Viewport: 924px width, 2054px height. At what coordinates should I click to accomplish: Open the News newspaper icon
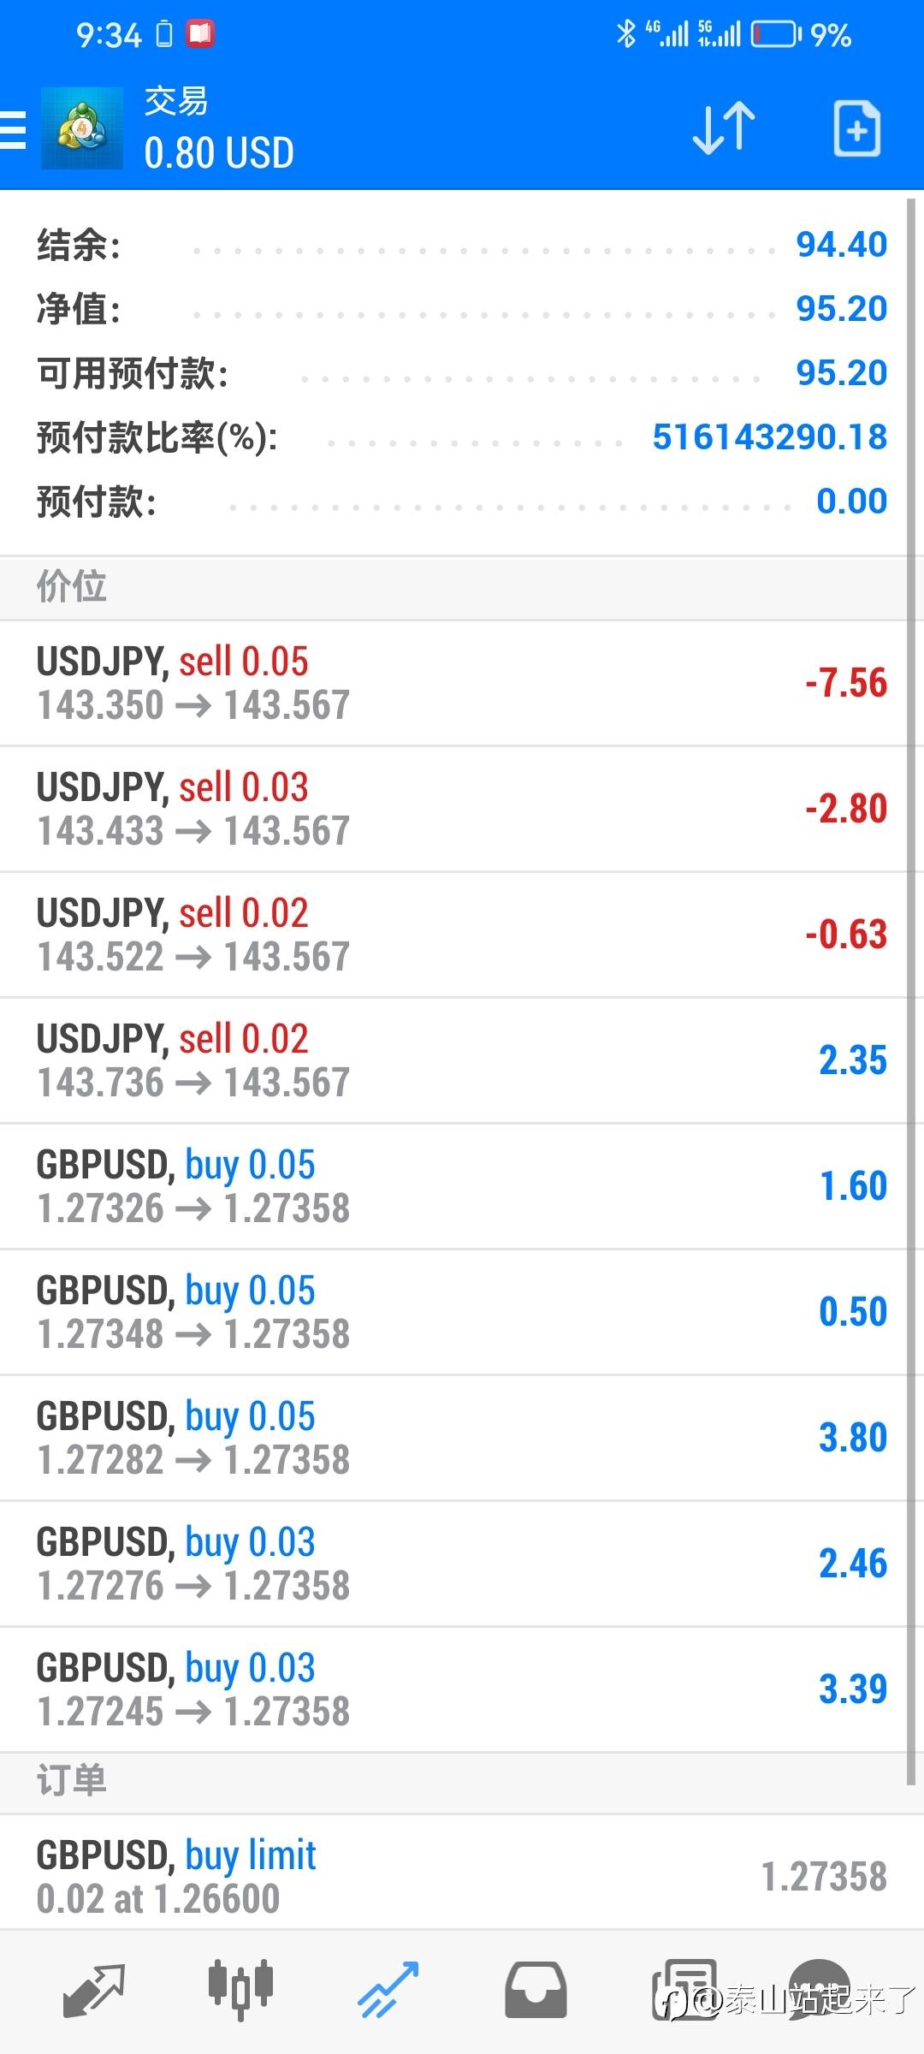point(684,1989)
